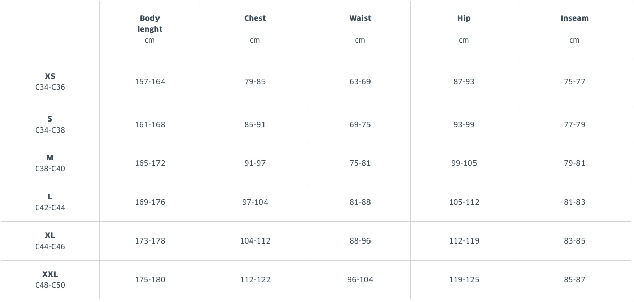
Task: Click the L C42-C44 size label
Action: 50,202
